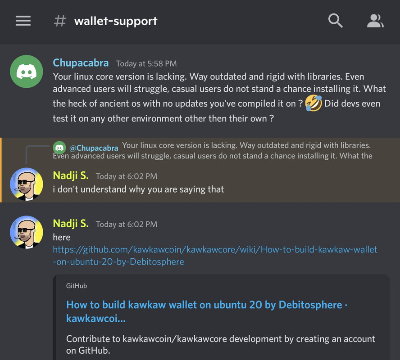400x360 pixels.
Task: Click small Chupacabra avatar in reply preview
Action: click(59, 148)
